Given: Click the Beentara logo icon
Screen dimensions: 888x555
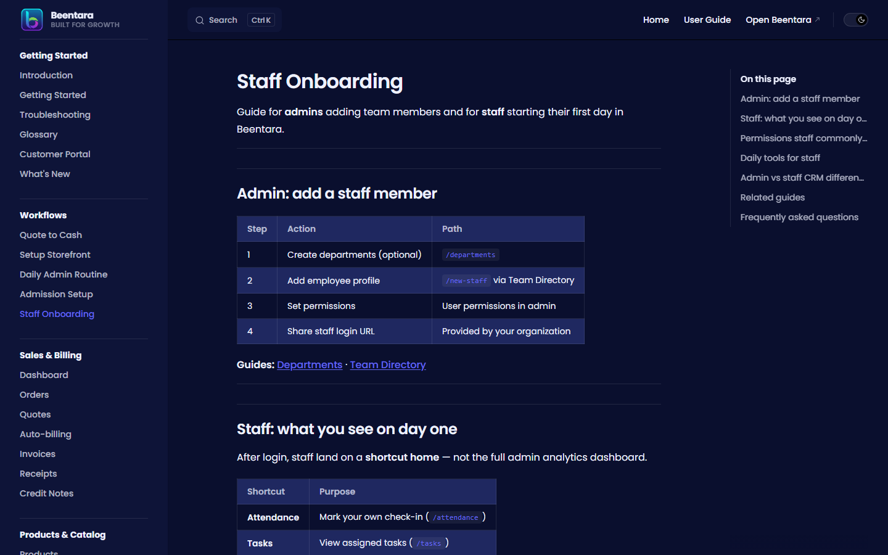Looking at the screenshot, I should pos(31,20).
